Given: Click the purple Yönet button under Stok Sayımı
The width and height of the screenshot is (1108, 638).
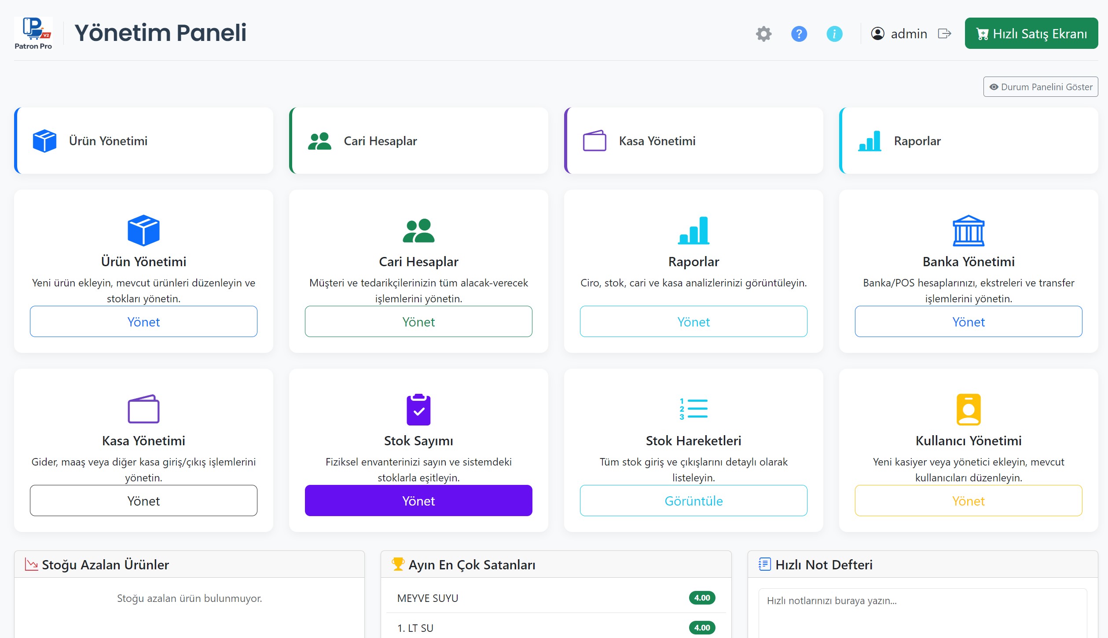Looking at the screenshot, I should (418, 501).
